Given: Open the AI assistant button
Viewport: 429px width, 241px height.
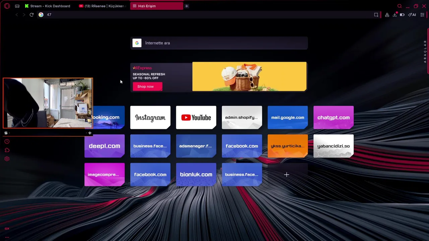Looking at the screenshot, I should pos(412,15).
